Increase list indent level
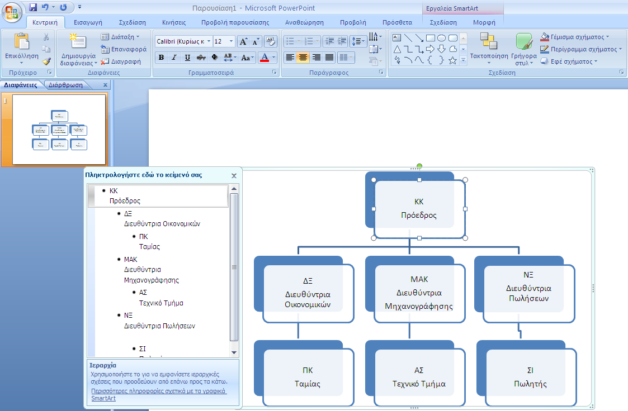Screen dimensions: 628x411 (342, 41)
